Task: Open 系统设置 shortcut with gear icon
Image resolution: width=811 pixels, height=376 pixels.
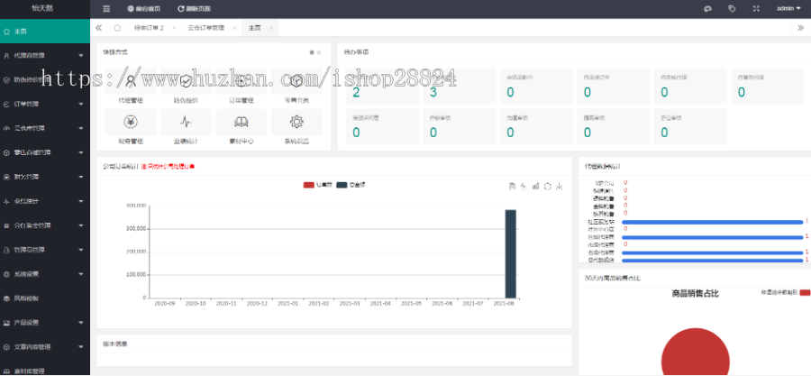Action: [296, 122]
